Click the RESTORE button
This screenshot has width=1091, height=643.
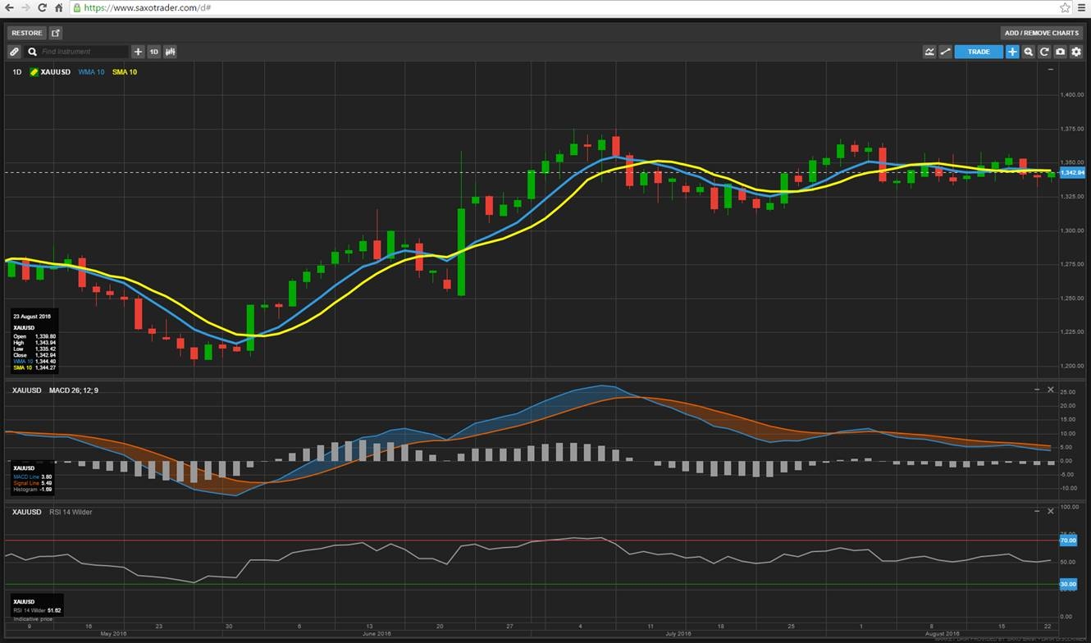(x=26, y=33)
